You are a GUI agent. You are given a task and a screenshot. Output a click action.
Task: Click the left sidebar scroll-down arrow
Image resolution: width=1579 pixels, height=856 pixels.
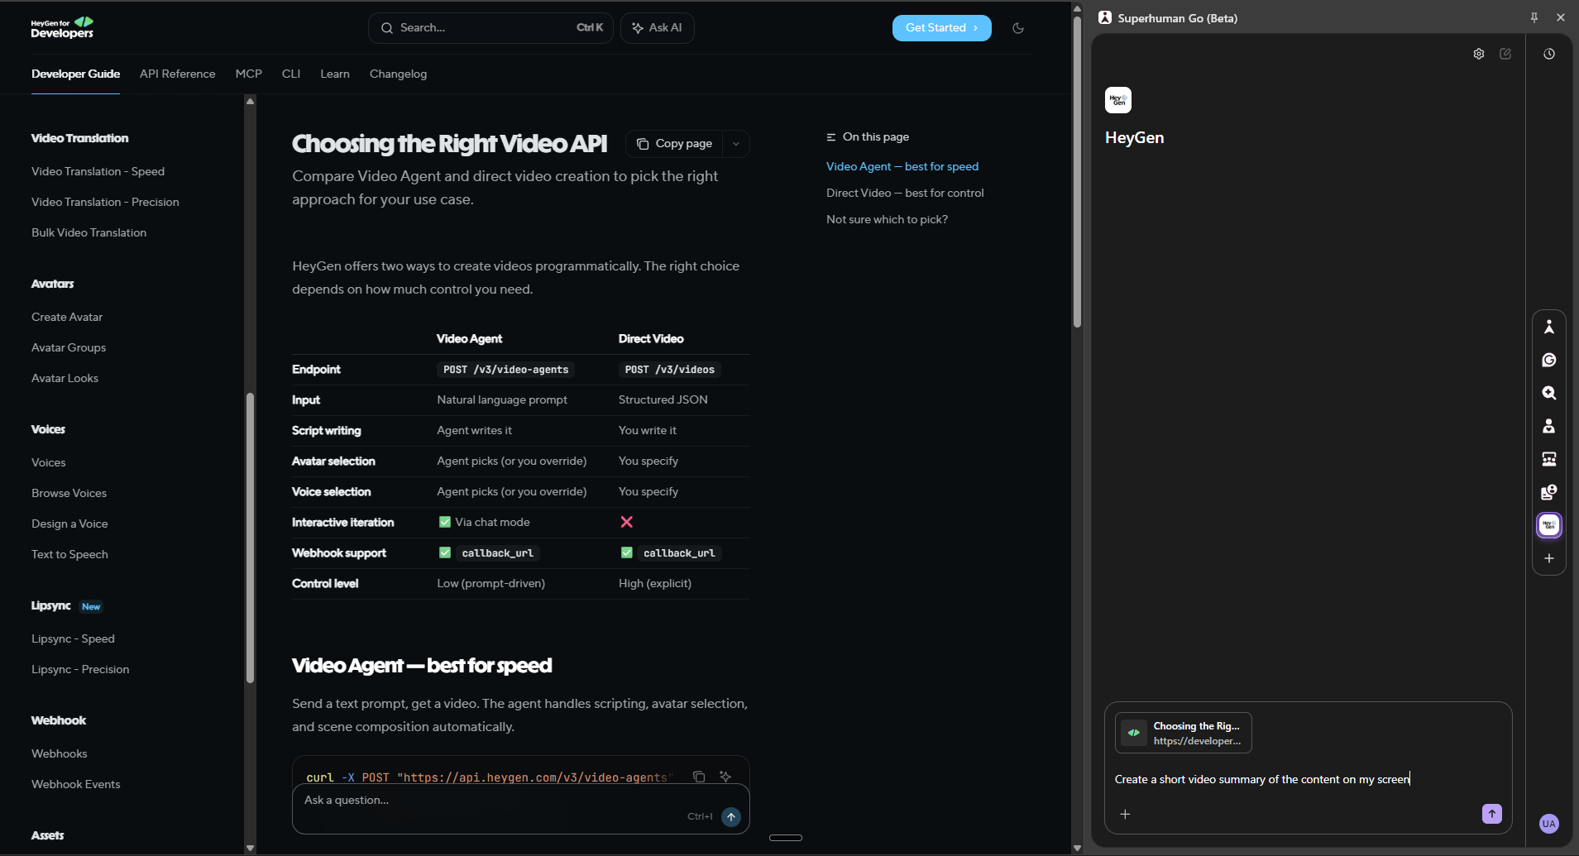250,848
